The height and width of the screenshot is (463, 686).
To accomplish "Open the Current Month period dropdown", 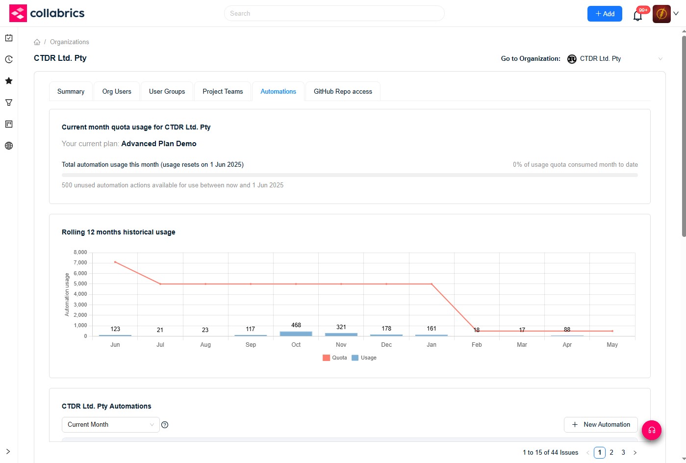I will (x=111, y=425).
